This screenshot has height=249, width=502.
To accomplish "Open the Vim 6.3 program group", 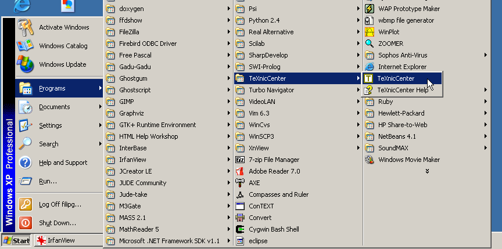I will click(x=298, y=113).
